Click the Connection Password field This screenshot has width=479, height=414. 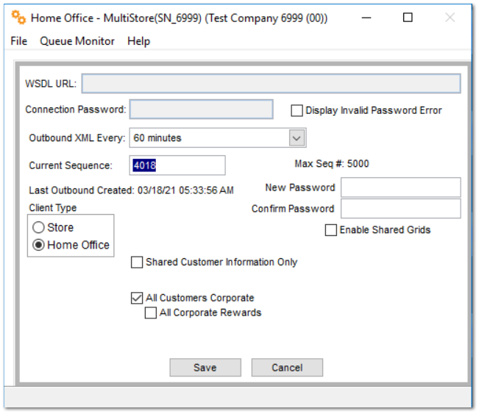(x=202, y=109)
